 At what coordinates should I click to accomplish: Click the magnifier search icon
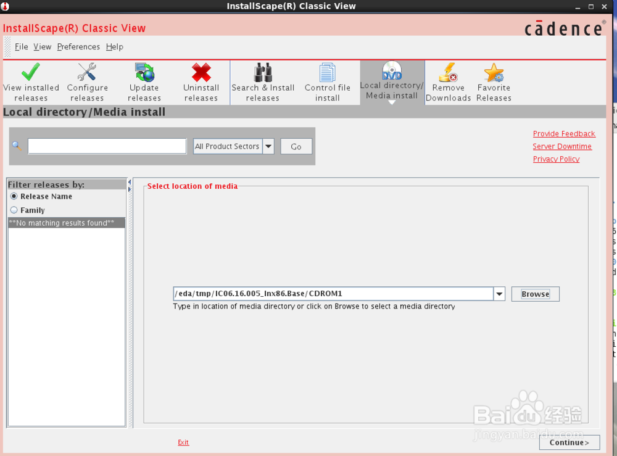pos(17,146)
